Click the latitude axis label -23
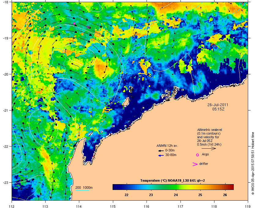Image resolution: width=257 pixels, height=208 pixels. (x=6, y=182)
